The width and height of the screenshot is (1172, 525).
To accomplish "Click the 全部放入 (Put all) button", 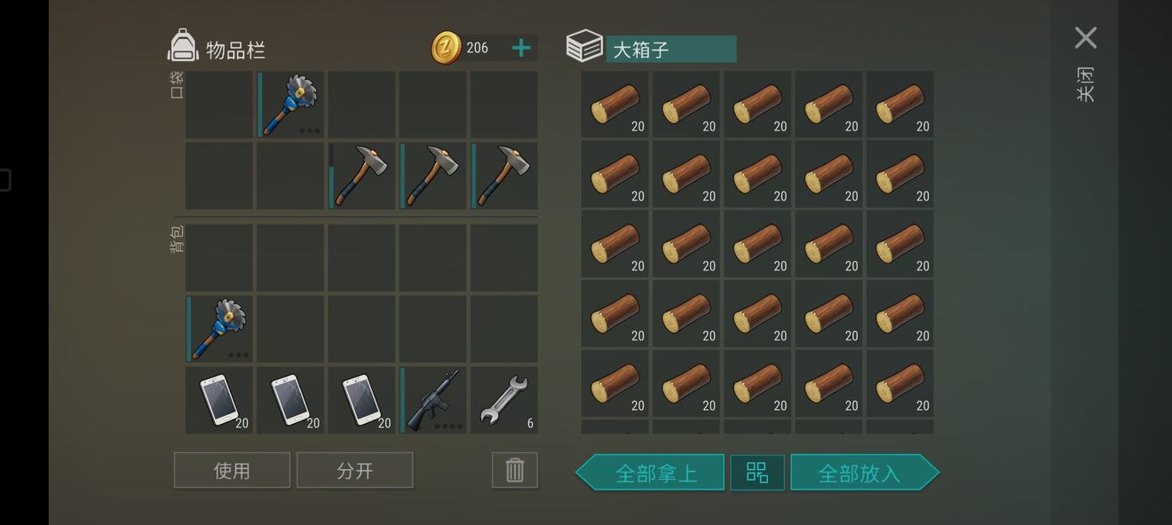I will (865, 472).
